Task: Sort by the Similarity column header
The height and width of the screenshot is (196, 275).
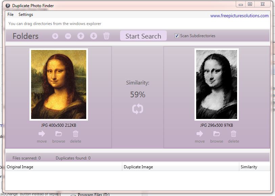Action: (254, 167)
